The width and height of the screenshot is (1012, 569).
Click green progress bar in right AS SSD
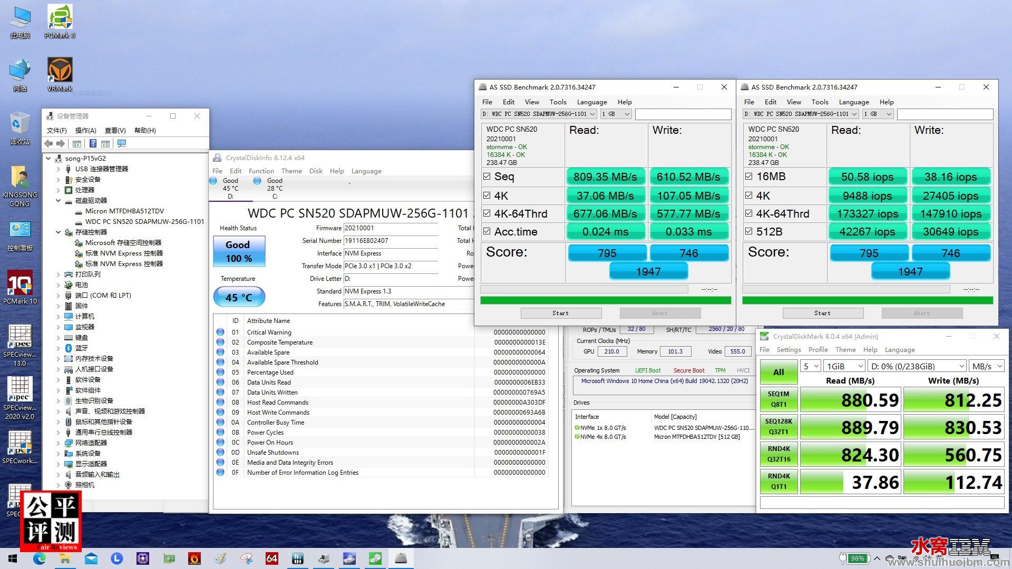pyautogui.click(x=868, y=300)
